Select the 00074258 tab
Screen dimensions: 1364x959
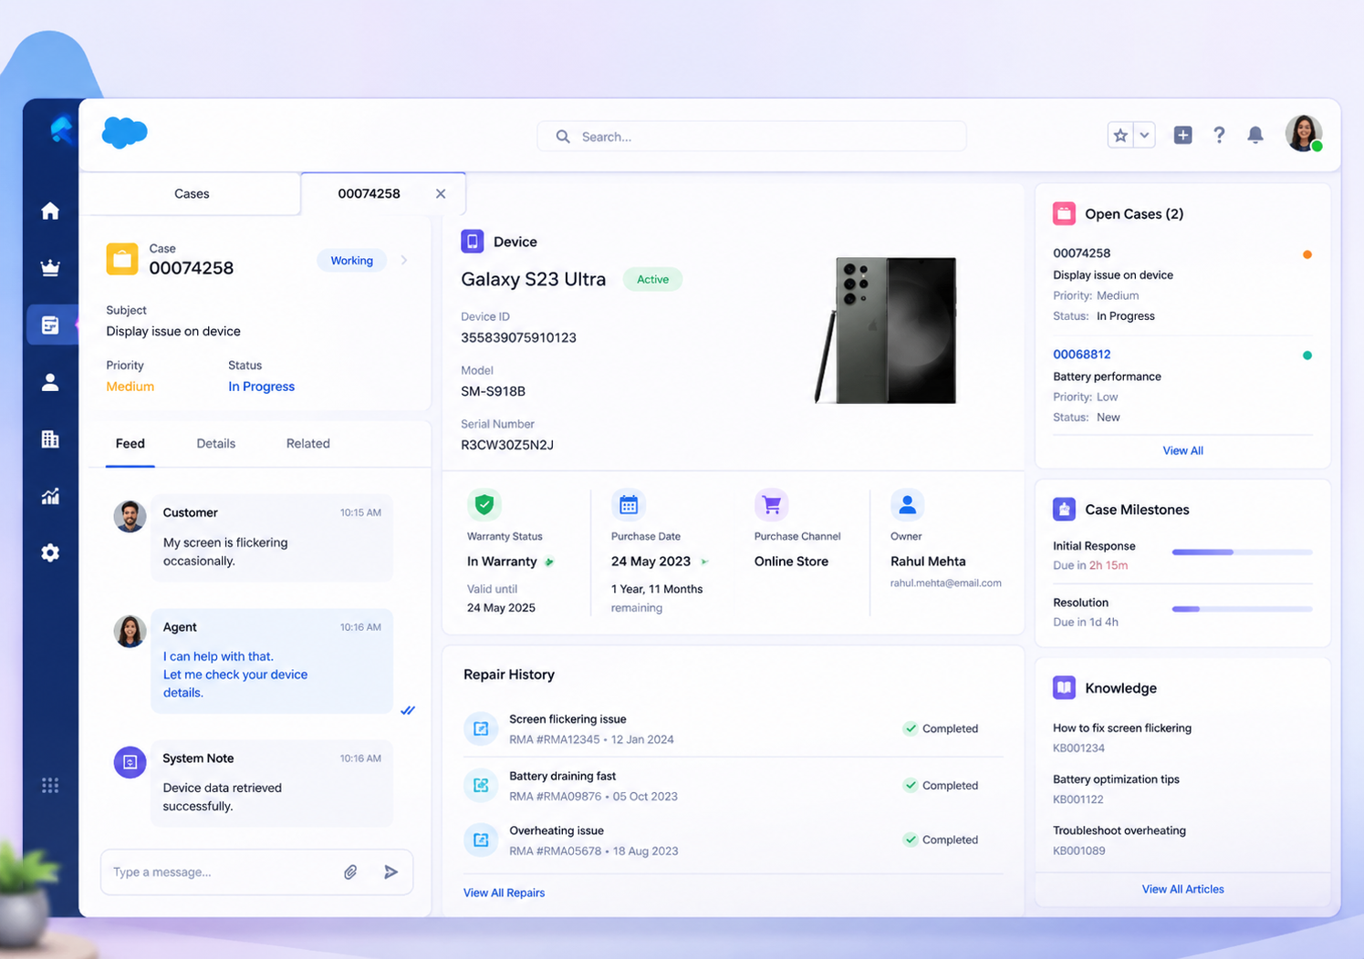coord(369,193)
